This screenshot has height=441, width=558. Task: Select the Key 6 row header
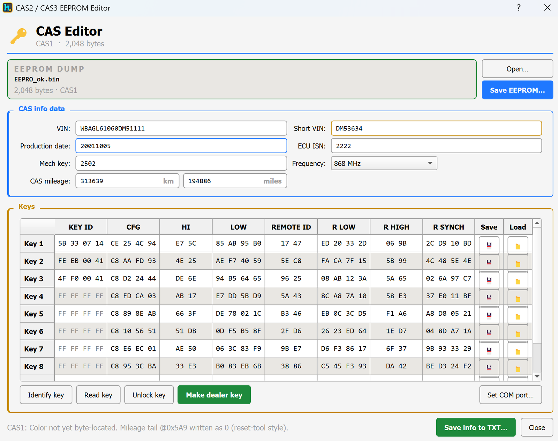tap(37, 331)
